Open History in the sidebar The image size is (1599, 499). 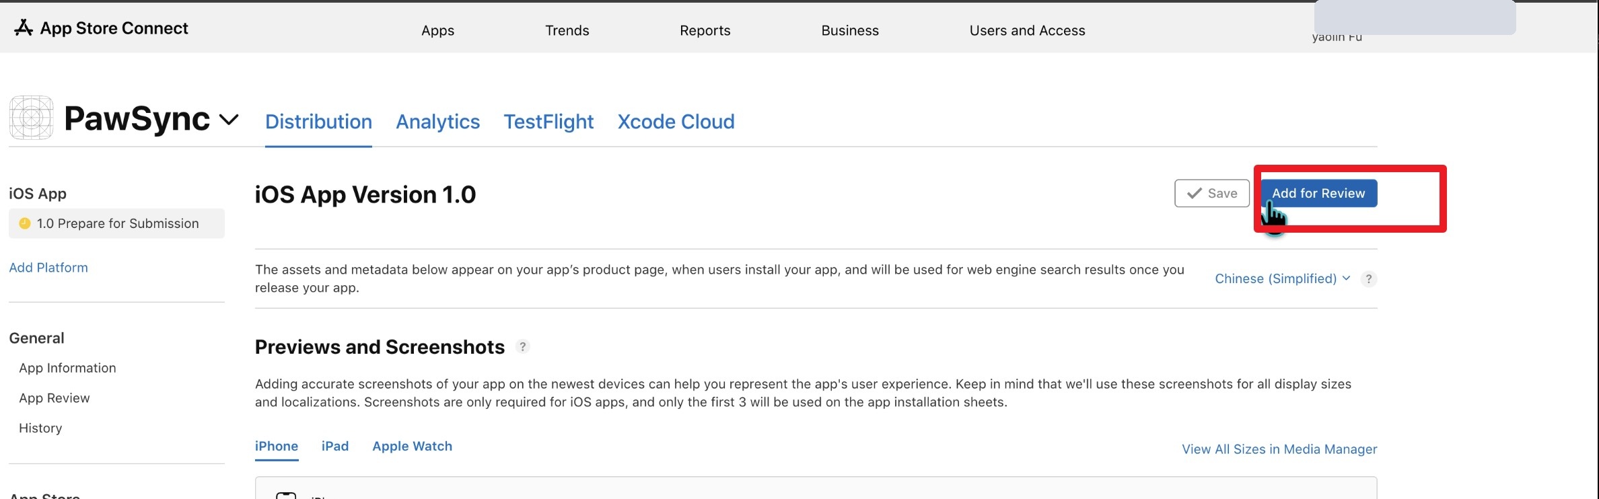click(40, 428)
